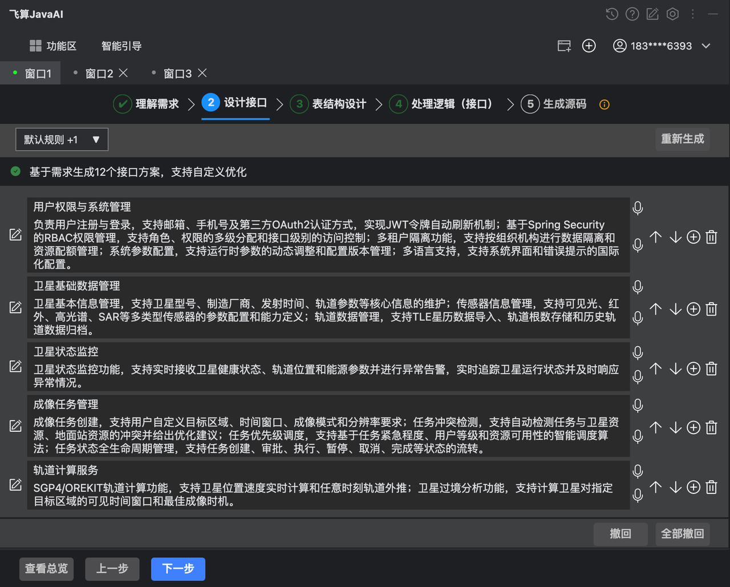Move 卫星基础数据管理 down

(x=676, y=309)
